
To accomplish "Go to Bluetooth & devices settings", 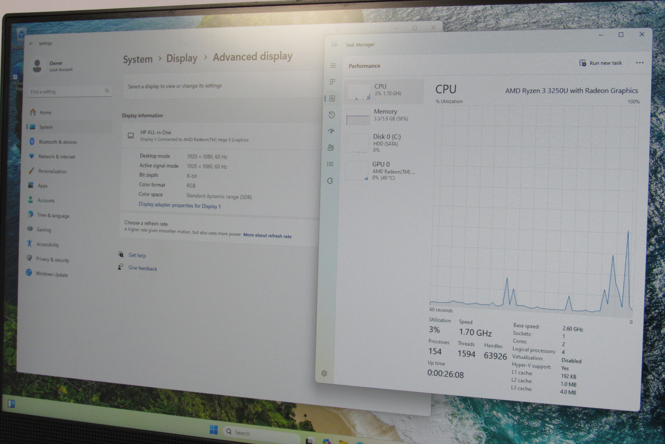I will [57, 142].
